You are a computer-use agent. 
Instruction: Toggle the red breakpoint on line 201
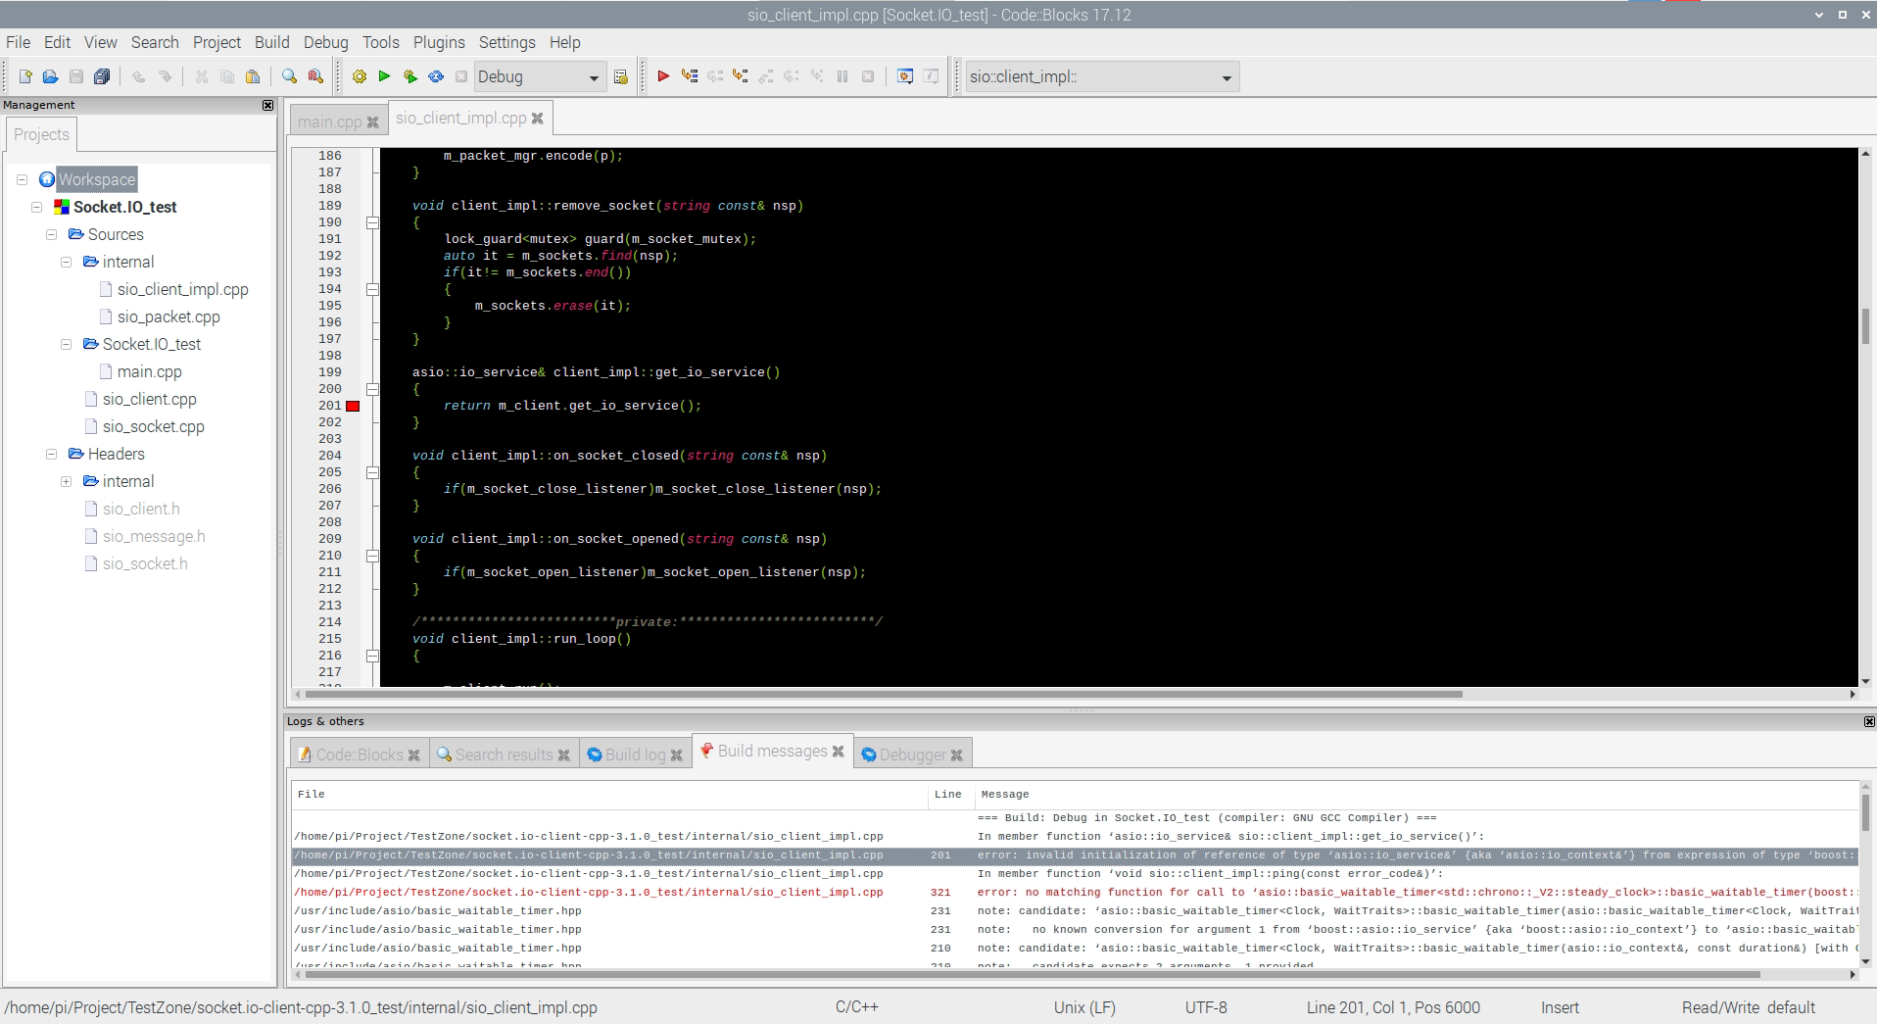click(x=353, y=406)
